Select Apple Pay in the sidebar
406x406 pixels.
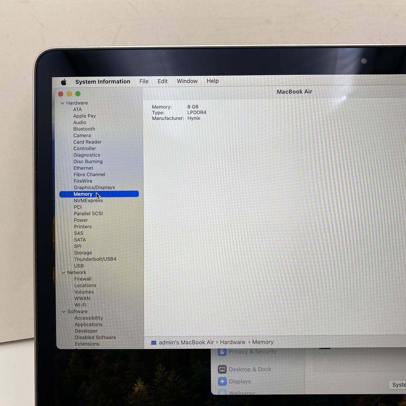point(85,116)
